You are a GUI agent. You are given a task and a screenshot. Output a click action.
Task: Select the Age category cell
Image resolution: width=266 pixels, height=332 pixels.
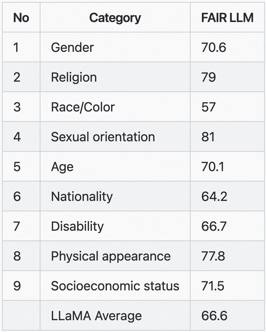click(x=115, y=167)
